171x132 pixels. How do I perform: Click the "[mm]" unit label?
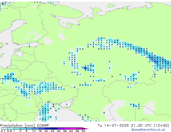[30, 126]
